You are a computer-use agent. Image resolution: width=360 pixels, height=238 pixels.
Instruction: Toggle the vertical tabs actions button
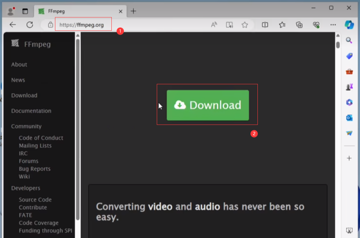pos(25,11)
